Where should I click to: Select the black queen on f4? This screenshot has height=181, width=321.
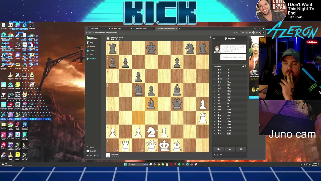point(177,104)
